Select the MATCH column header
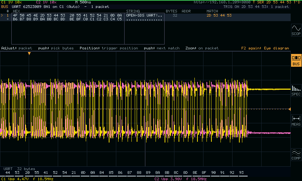The height and width of the screenshot is (181, 302). pyautogui.click(x=212, y=11)
